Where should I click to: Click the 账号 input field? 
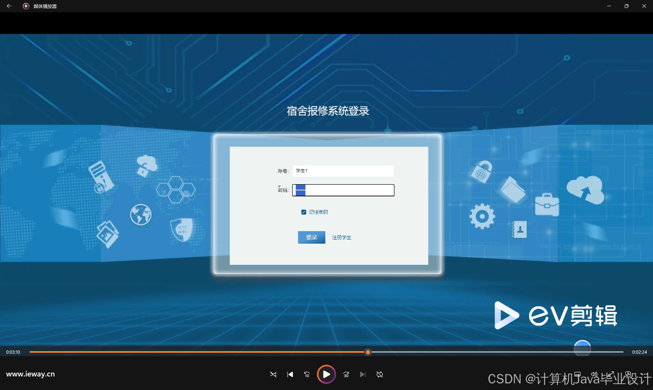(x=343, y=171)
